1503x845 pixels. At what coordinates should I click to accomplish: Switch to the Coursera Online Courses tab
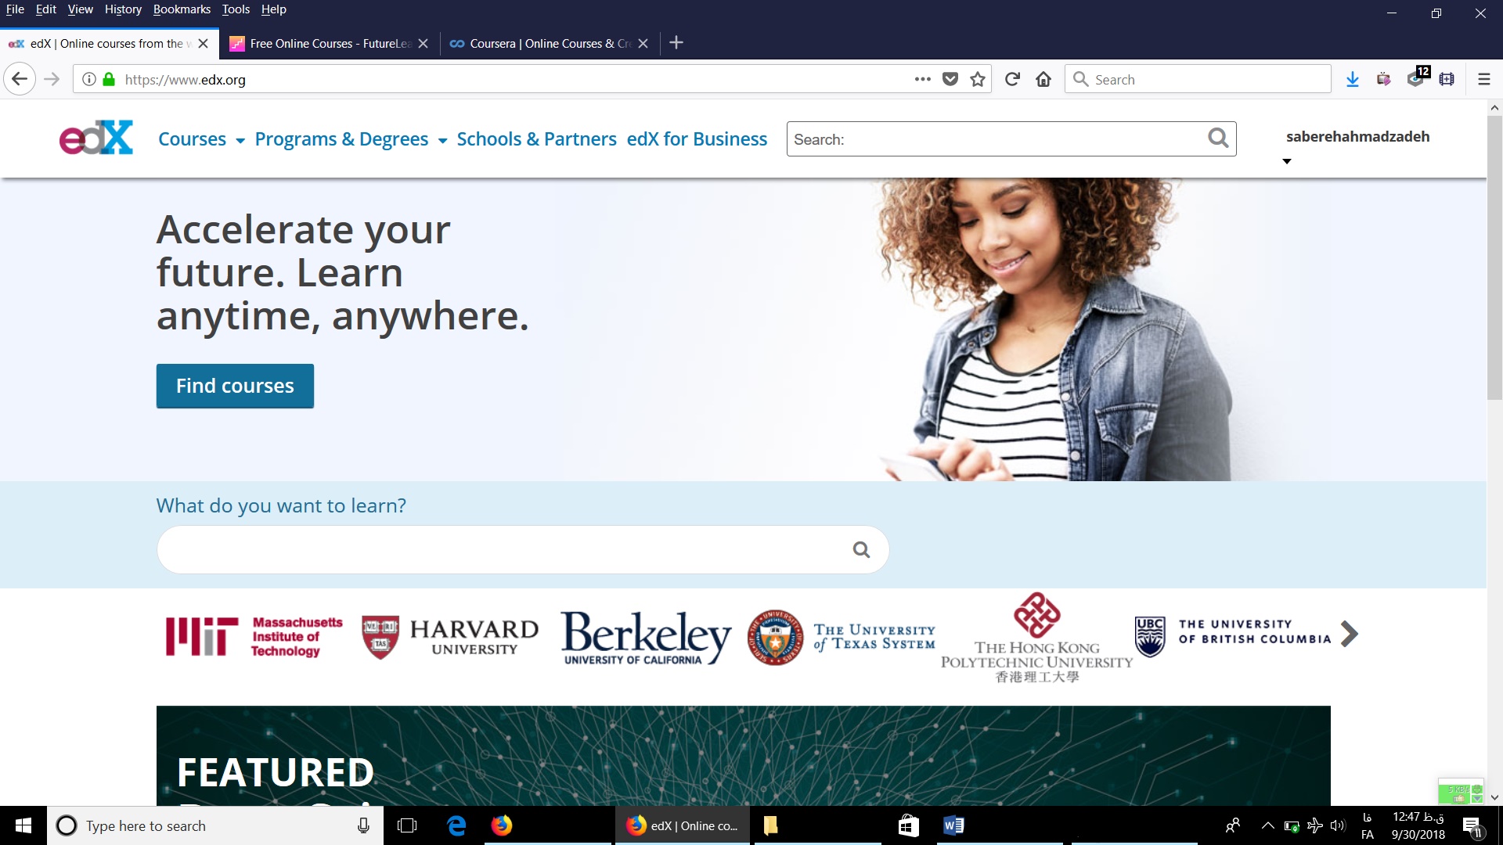(549, 43)
